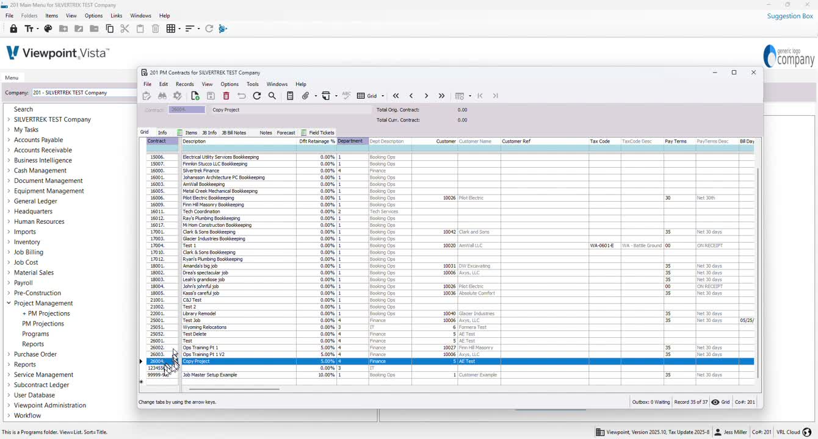Click 'Outbox: 0 Waiting' in status bar
The height and width of the screenshot is (439, 818).
tap(651, 402)
